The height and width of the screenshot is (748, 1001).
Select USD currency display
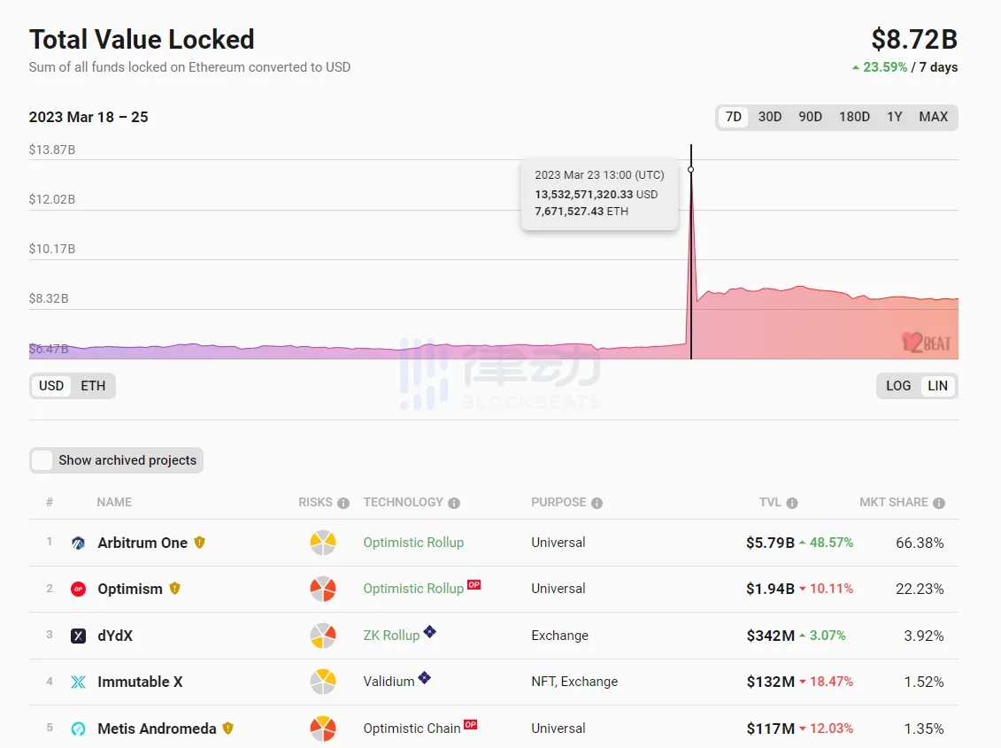pos(51,386)
